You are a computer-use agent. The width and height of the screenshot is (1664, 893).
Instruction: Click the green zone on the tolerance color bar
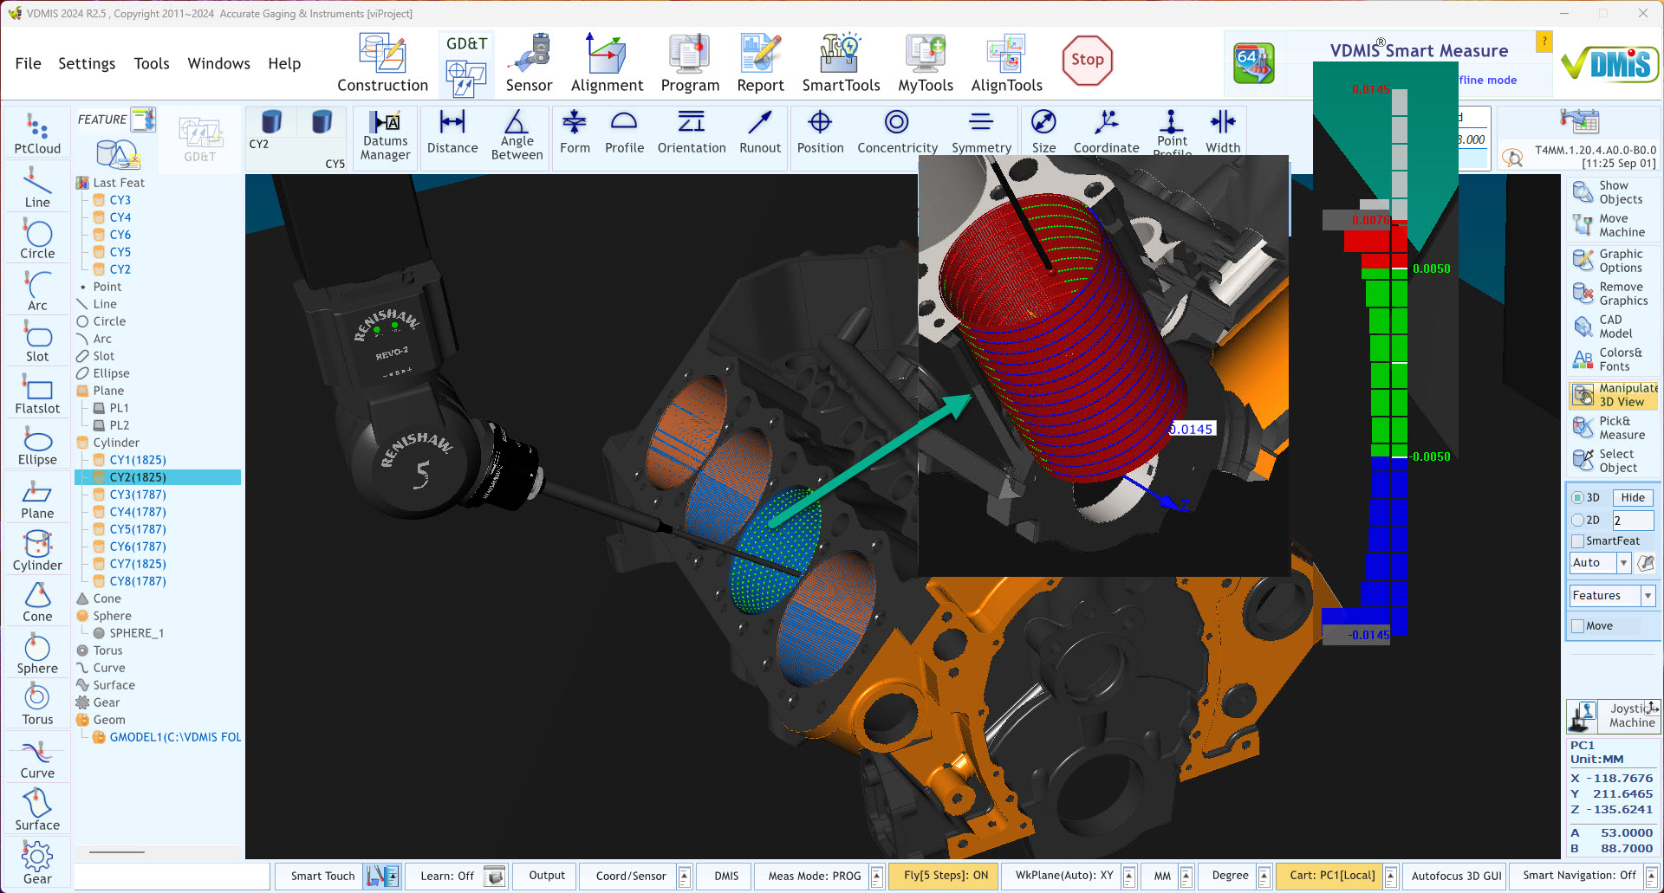[x=1387, y=364]
